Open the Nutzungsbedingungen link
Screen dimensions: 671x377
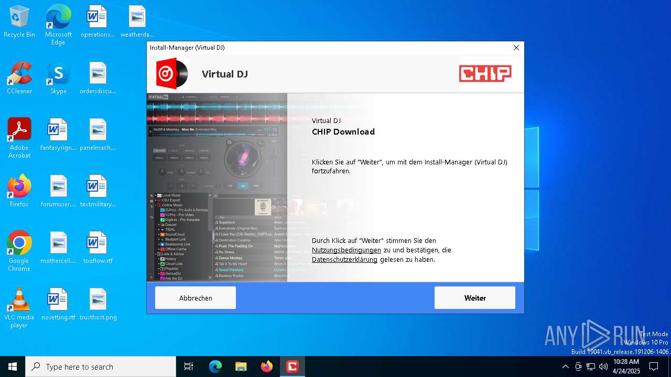coord(347,250)
